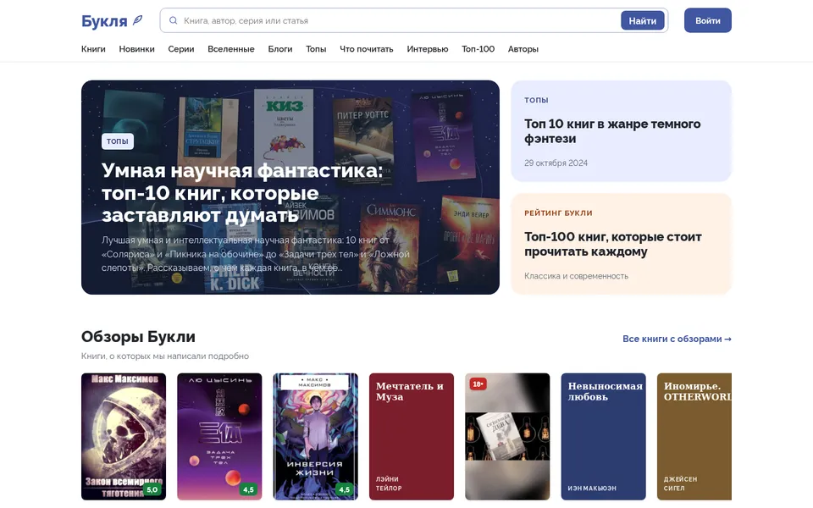Click Классика и современность subtitle
813x508 pixels.
click(x=576, y=276)
